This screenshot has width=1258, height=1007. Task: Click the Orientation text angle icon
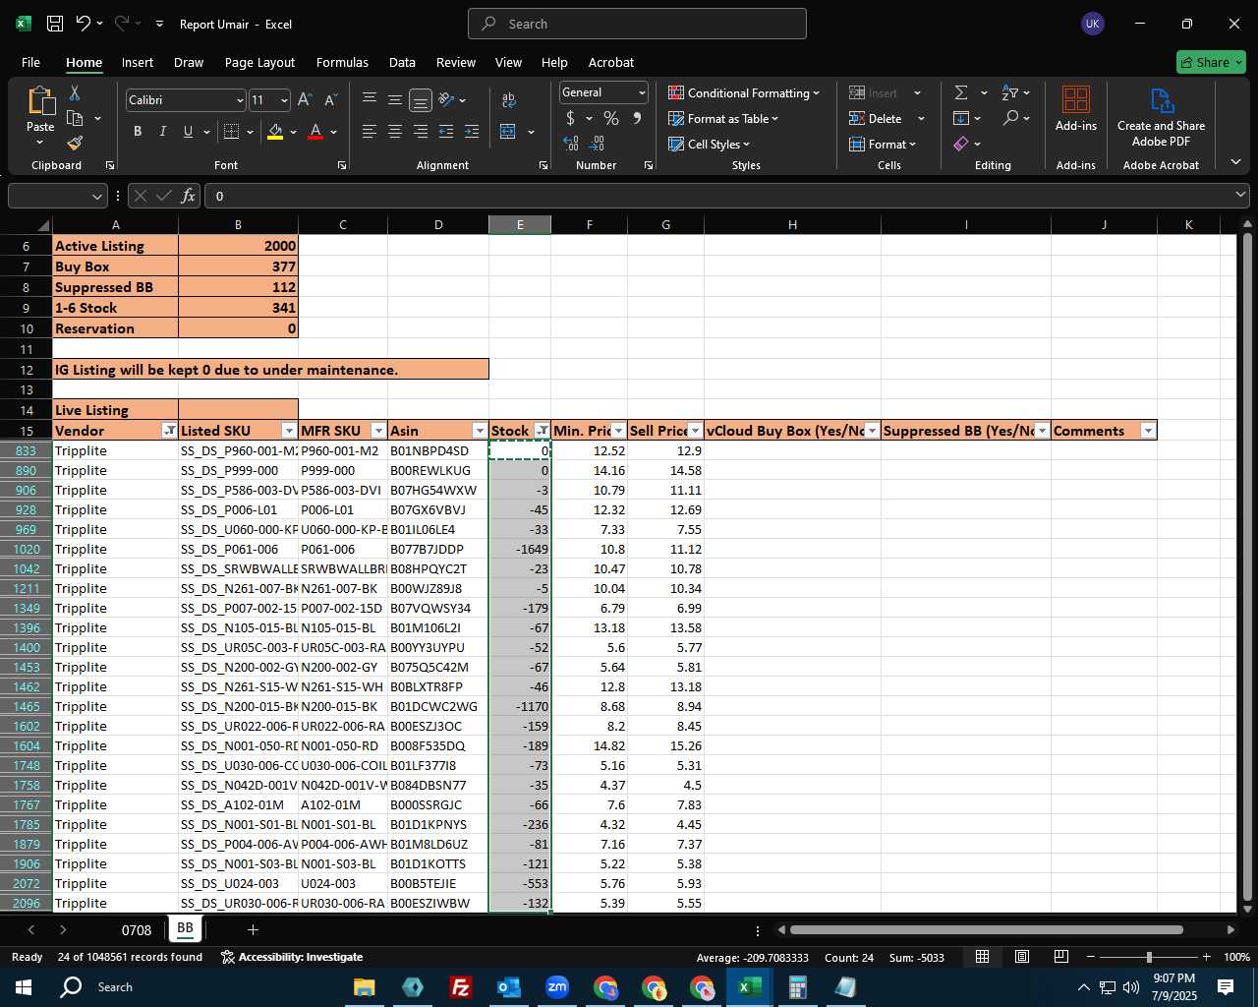(x=446, y=99)
